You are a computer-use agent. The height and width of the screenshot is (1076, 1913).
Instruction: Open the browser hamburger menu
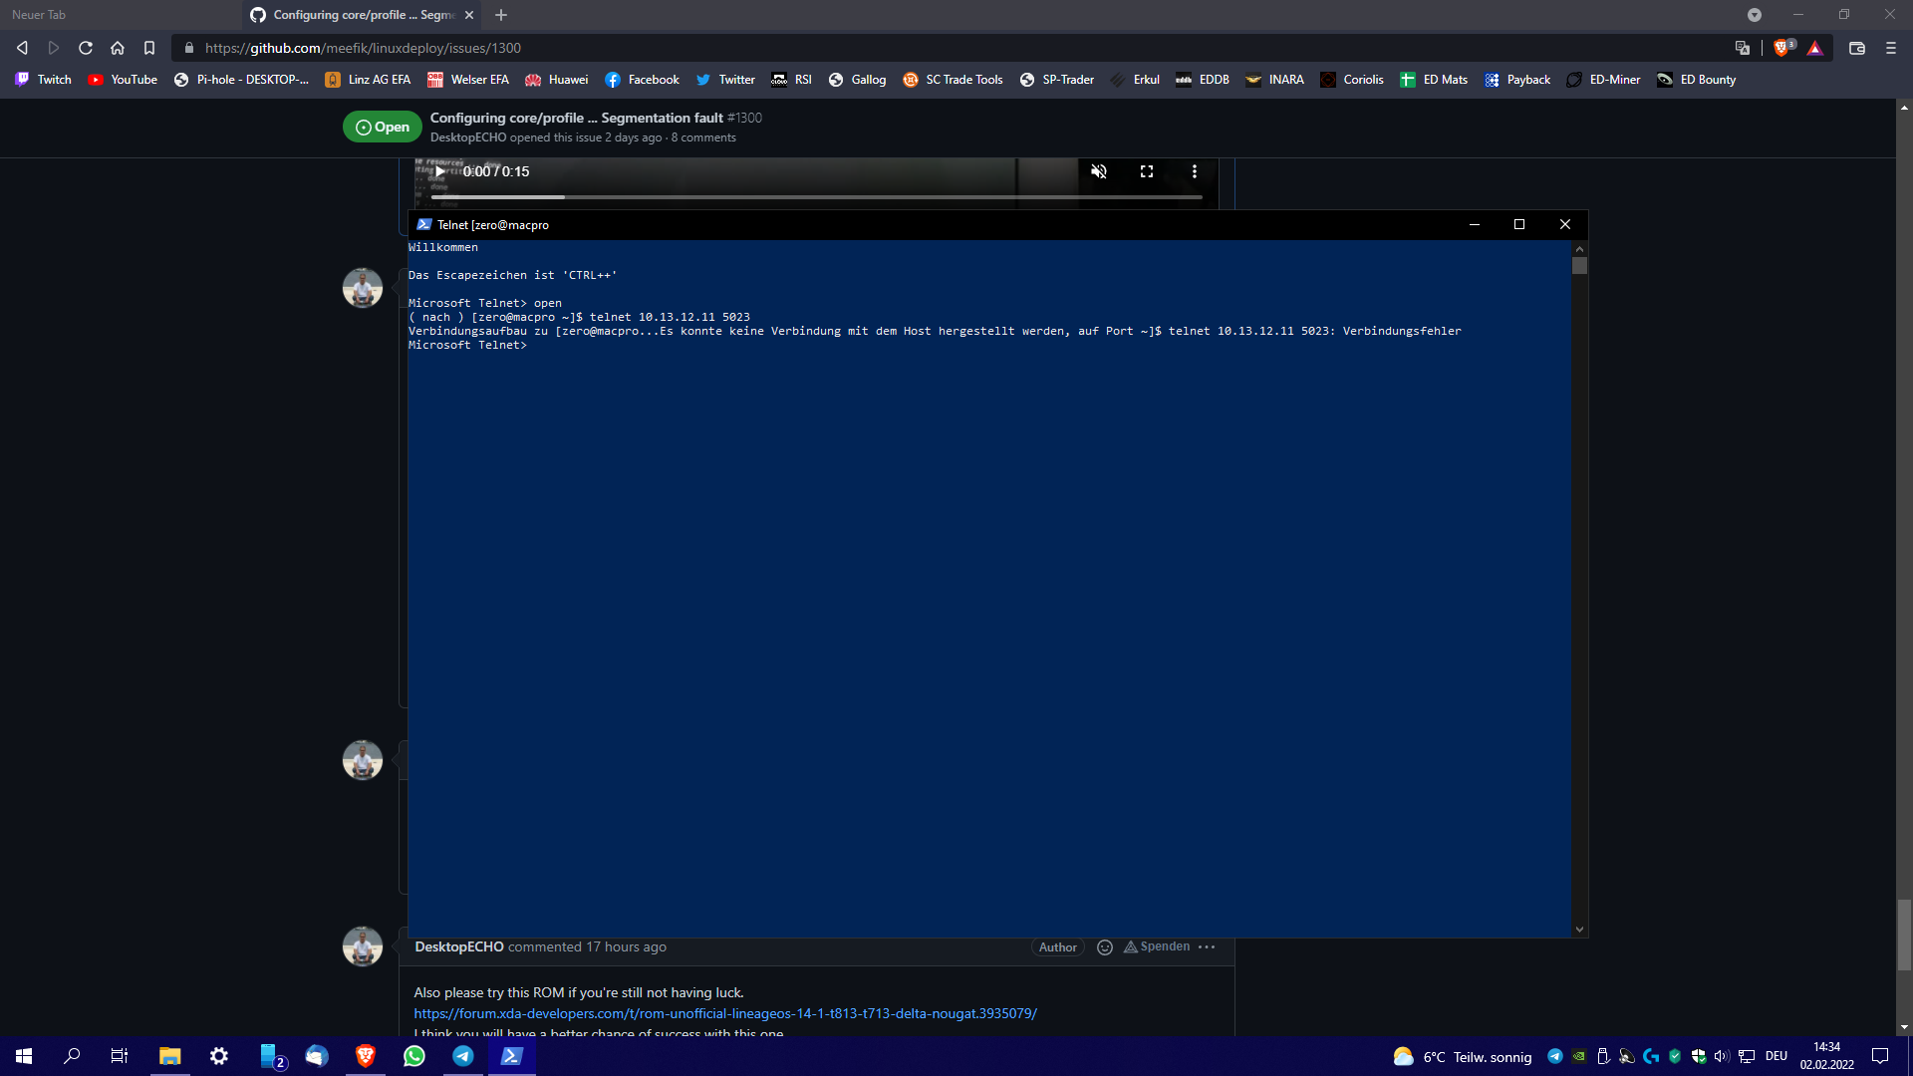tap(1890, 48)
